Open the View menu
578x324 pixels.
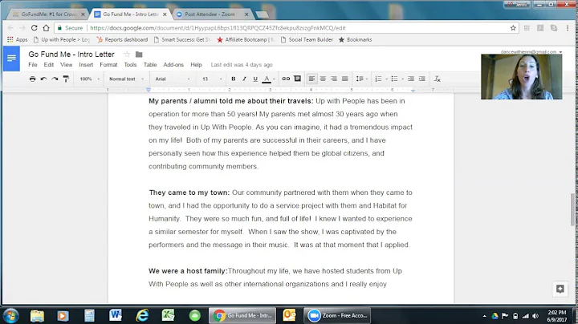point(67,65)
